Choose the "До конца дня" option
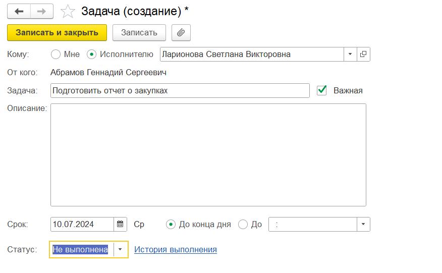The height and width of the screenshot is (273, 442). [x=171, y=225]
